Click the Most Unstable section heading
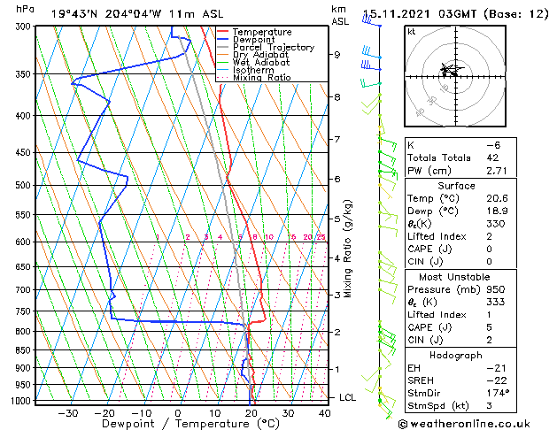557x430 pixels. (x=454, y=277)
